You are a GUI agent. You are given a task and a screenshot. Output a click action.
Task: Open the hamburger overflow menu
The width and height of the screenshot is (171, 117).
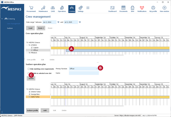[88, 8]
